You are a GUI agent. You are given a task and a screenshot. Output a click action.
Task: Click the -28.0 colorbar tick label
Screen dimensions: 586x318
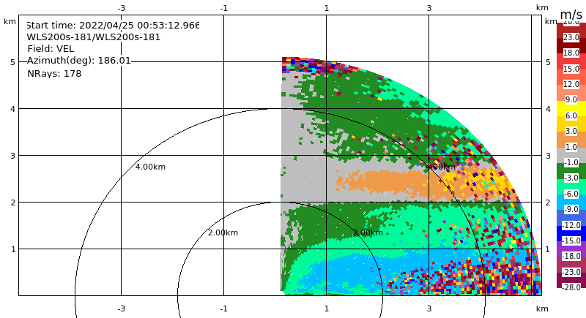571,287
